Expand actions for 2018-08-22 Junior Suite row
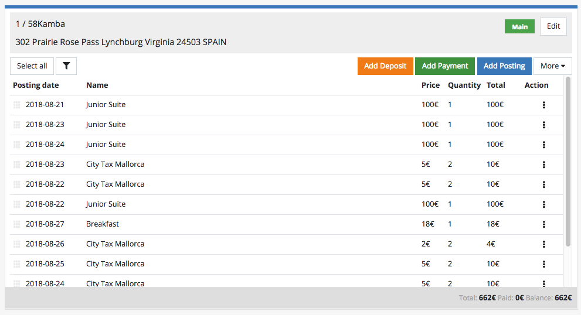Screen dimensions: 581x315 tap(543, 204)
